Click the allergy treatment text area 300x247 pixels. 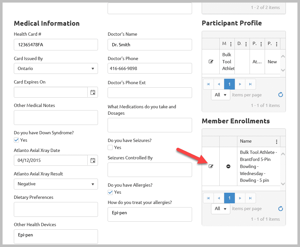tap(150, 215)
